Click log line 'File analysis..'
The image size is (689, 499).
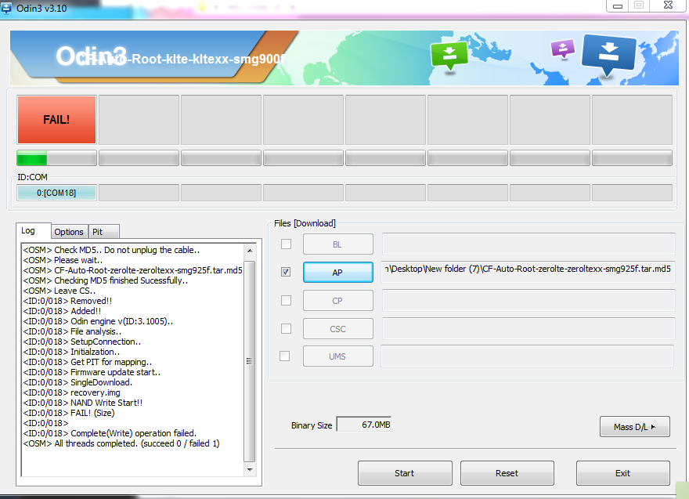point(73,331)
